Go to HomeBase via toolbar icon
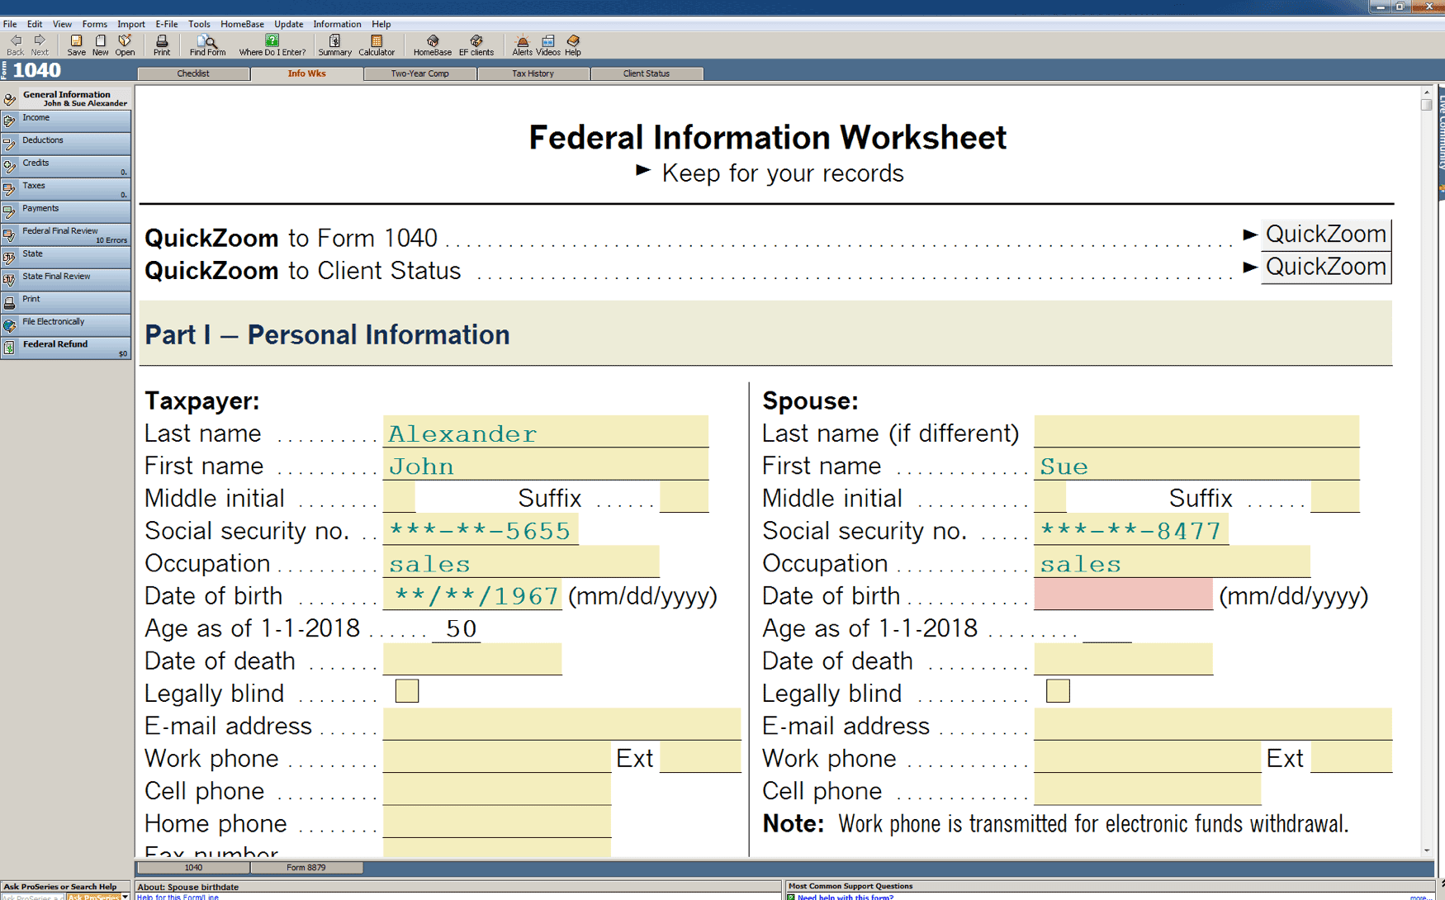Viewport: 1445px width, 900px height. pos(432,45)
